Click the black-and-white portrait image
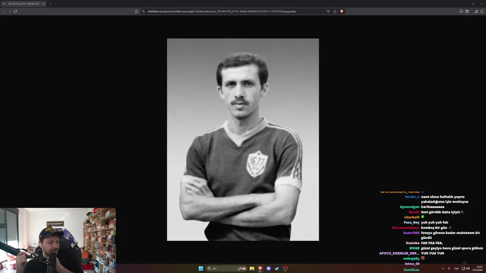 point(243,140)
